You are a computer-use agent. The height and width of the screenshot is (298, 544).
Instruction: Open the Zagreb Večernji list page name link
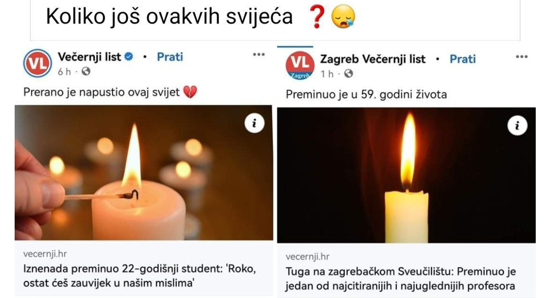(373, 59)
